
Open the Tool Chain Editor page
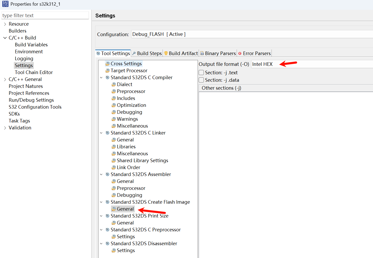pos(34,72)
